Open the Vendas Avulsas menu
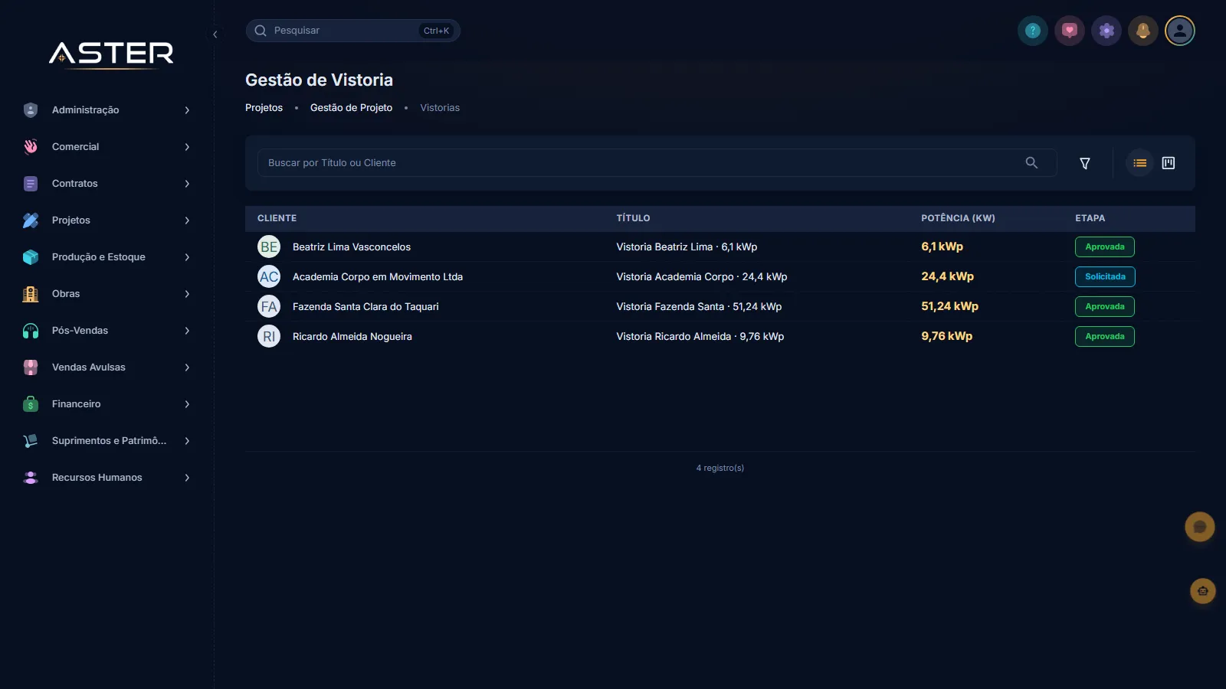This screenshot has width=1226, height=689. tap(107, 367)
